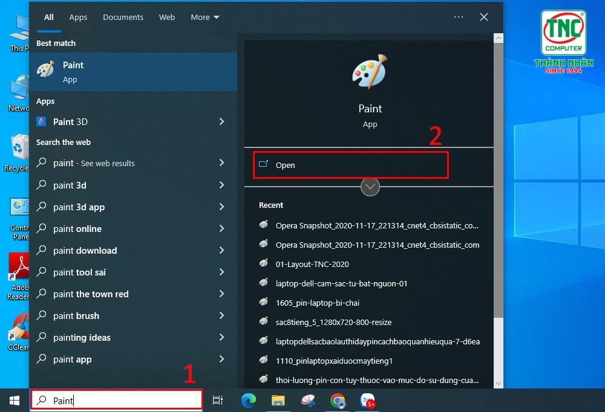Click the Paint 3D app icon

pyautogui.click(x=41, y=122)
